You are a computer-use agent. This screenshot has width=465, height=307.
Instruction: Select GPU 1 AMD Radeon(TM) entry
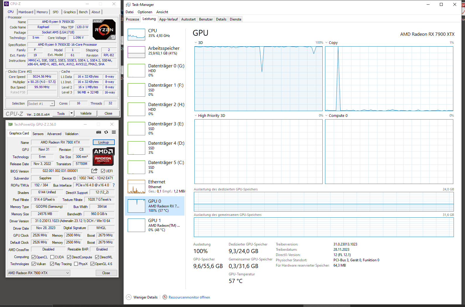[155, 225]
